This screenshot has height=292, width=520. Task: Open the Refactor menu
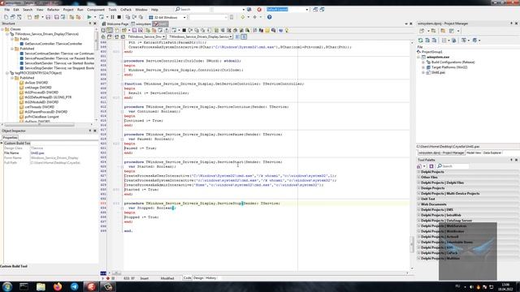pyautogui.click(x=53, y=10)
